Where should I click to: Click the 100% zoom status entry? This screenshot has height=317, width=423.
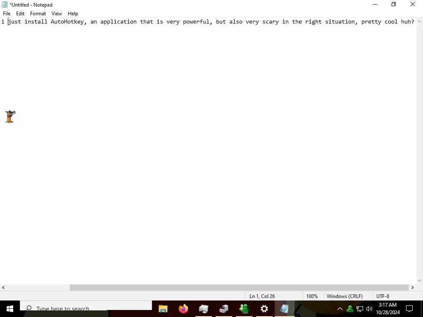click(x=312, y=296)
